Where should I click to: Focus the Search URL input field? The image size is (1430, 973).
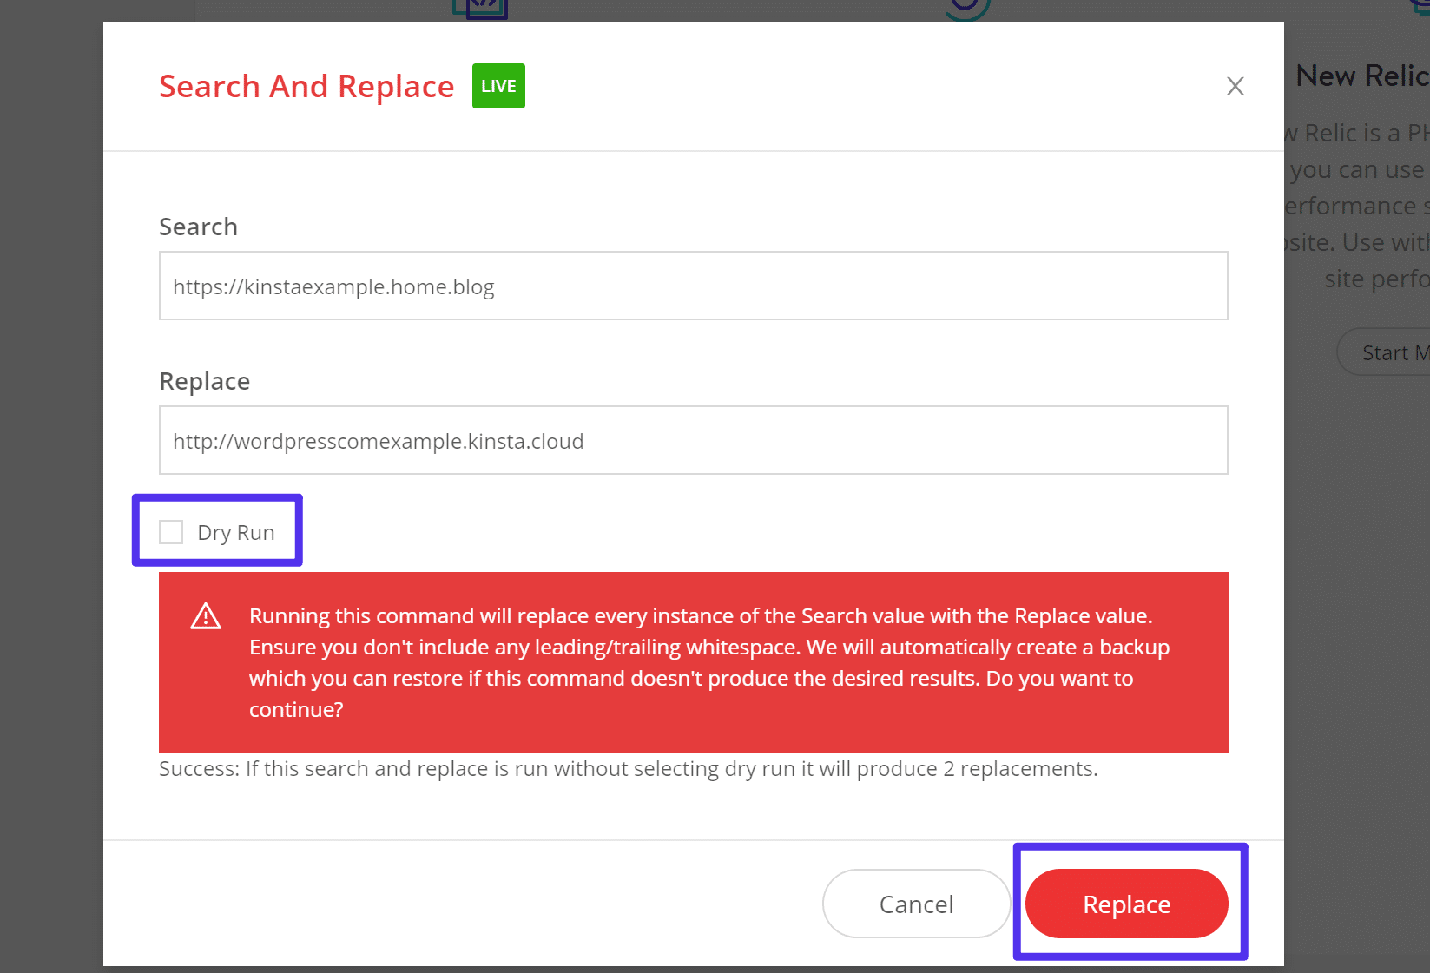[x=693, y=286]
